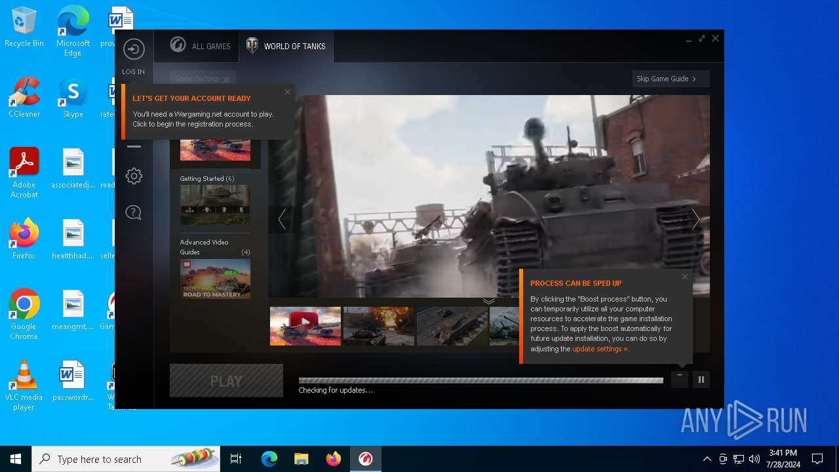The height and width of the screenshot is (472, 839).
Task: Open Microsoft Edge desktop shortcut
Action: click(x=73, y=31)
